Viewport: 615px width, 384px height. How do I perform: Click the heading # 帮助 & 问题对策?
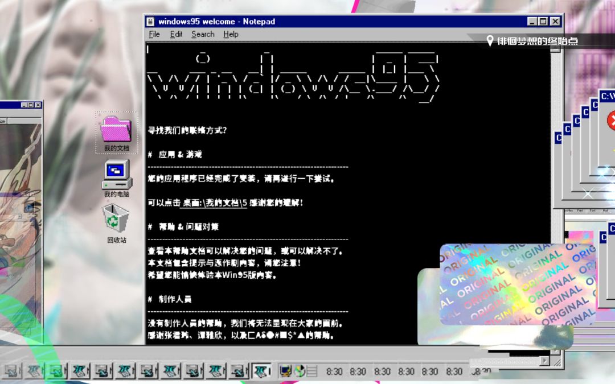(183, 227)
